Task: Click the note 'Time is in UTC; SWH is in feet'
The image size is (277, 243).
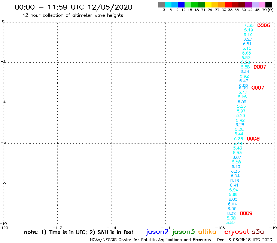Action: tap(79, 232)
